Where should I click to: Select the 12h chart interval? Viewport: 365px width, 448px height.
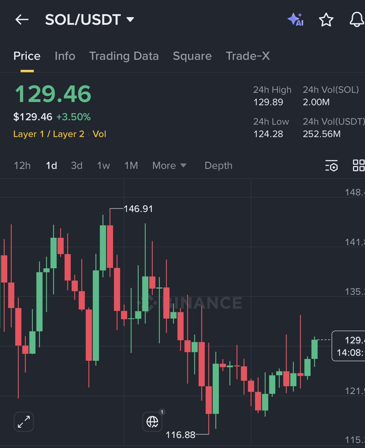(x=22, y=165)
